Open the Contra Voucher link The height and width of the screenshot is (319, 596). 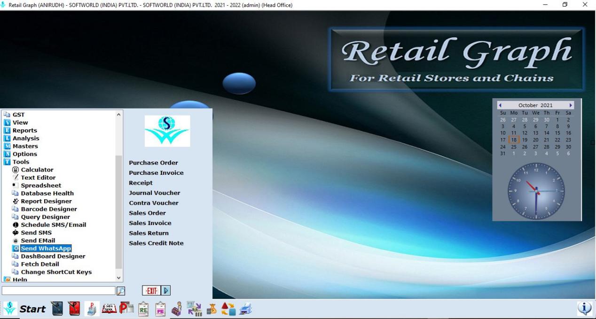154,203
